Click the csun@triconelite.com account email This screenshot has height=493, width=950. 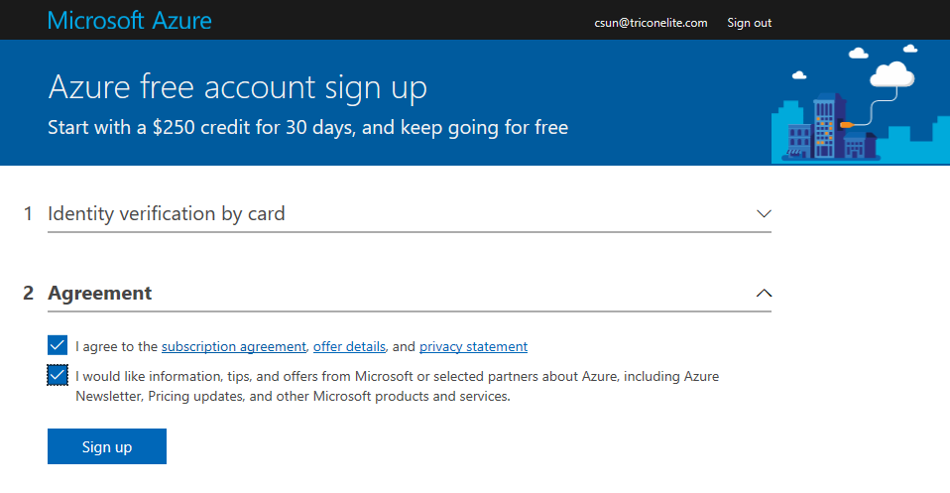pyautogui.click(x=651, y=23)
